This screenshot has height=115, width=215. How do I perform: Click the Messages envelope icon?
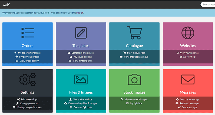point(188,80)
